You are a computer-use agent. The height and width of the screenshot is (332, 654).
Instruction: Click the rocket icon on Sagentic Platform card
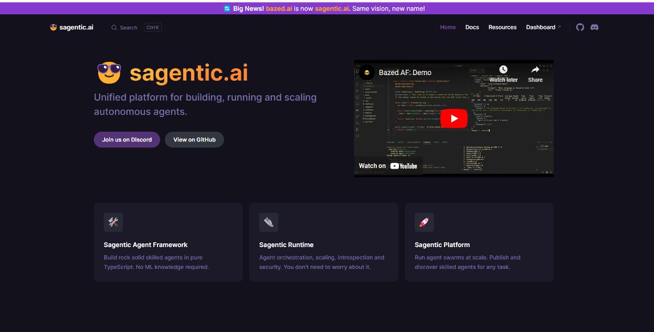pos(425,222)
